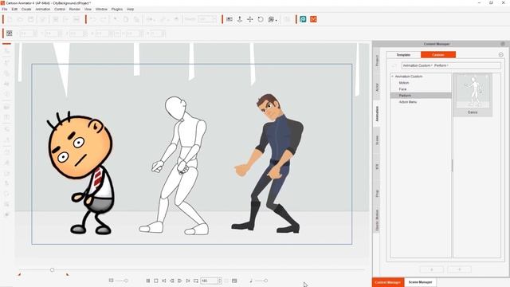Adjust the volume slider knob

(x=265, y=281)
